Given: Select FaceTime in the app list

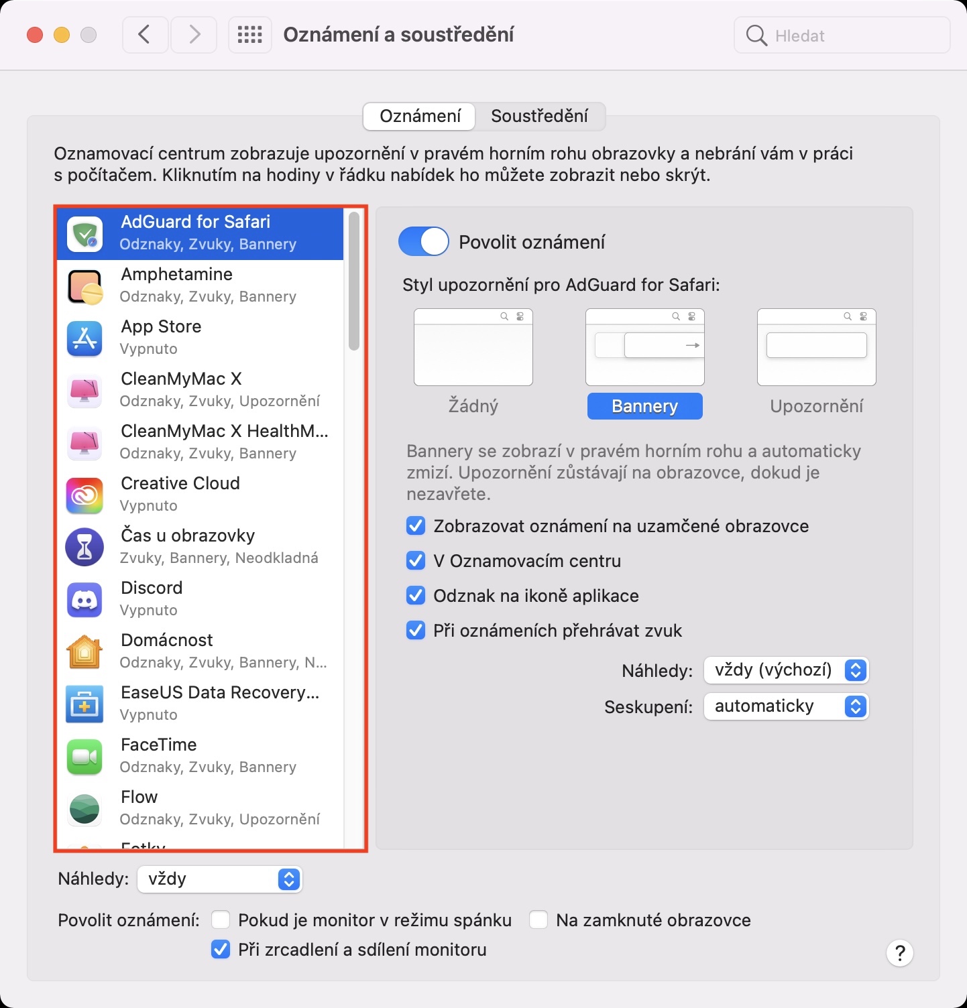Looking at the screenshot, I should [x=201, y=757].
